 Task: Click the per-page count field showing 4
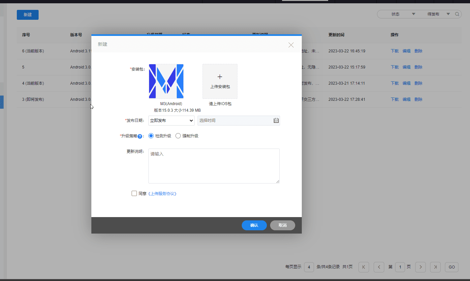(309, 267)
